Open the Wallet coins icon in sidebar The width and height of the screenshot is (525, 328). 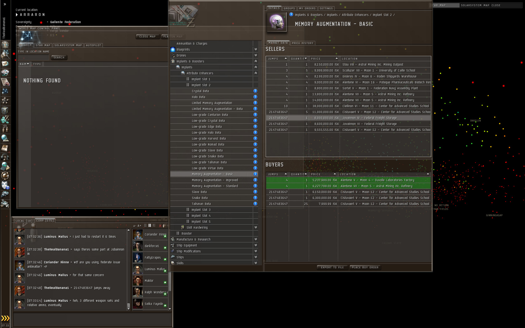(x=5, y=120)
